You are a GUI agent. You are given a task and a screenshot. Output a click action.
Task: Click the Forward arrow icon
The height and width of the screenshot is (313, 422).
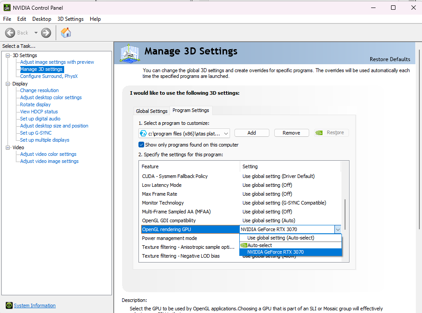46,33
